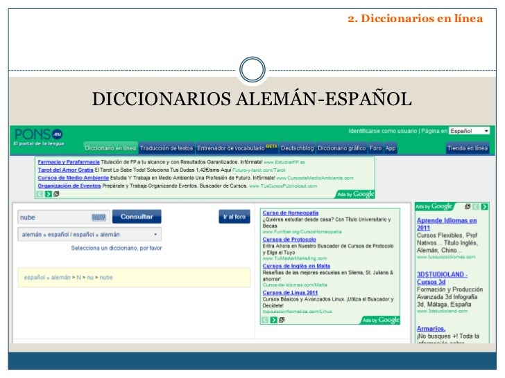The height and width of the screenshot is (378, 505).
Task: Click the Consultar button
Action: [x=137, y=217]
